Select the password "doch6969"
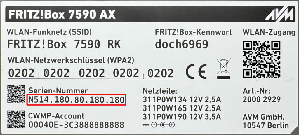 pyautogui.click(x=182, y=44)
